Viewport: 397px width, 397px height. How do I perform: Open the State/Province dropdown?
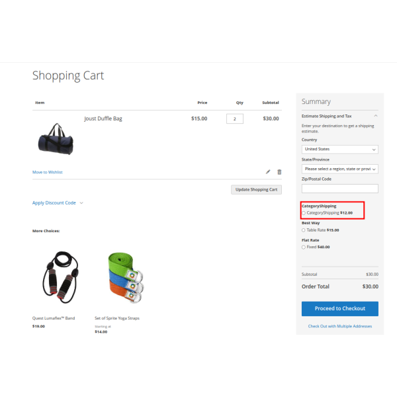pos(339,169)
